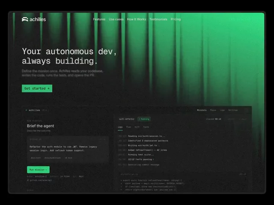Click the hero headline "Your autonomous dev"
The image size is (274, 205).
click(69, 51)
